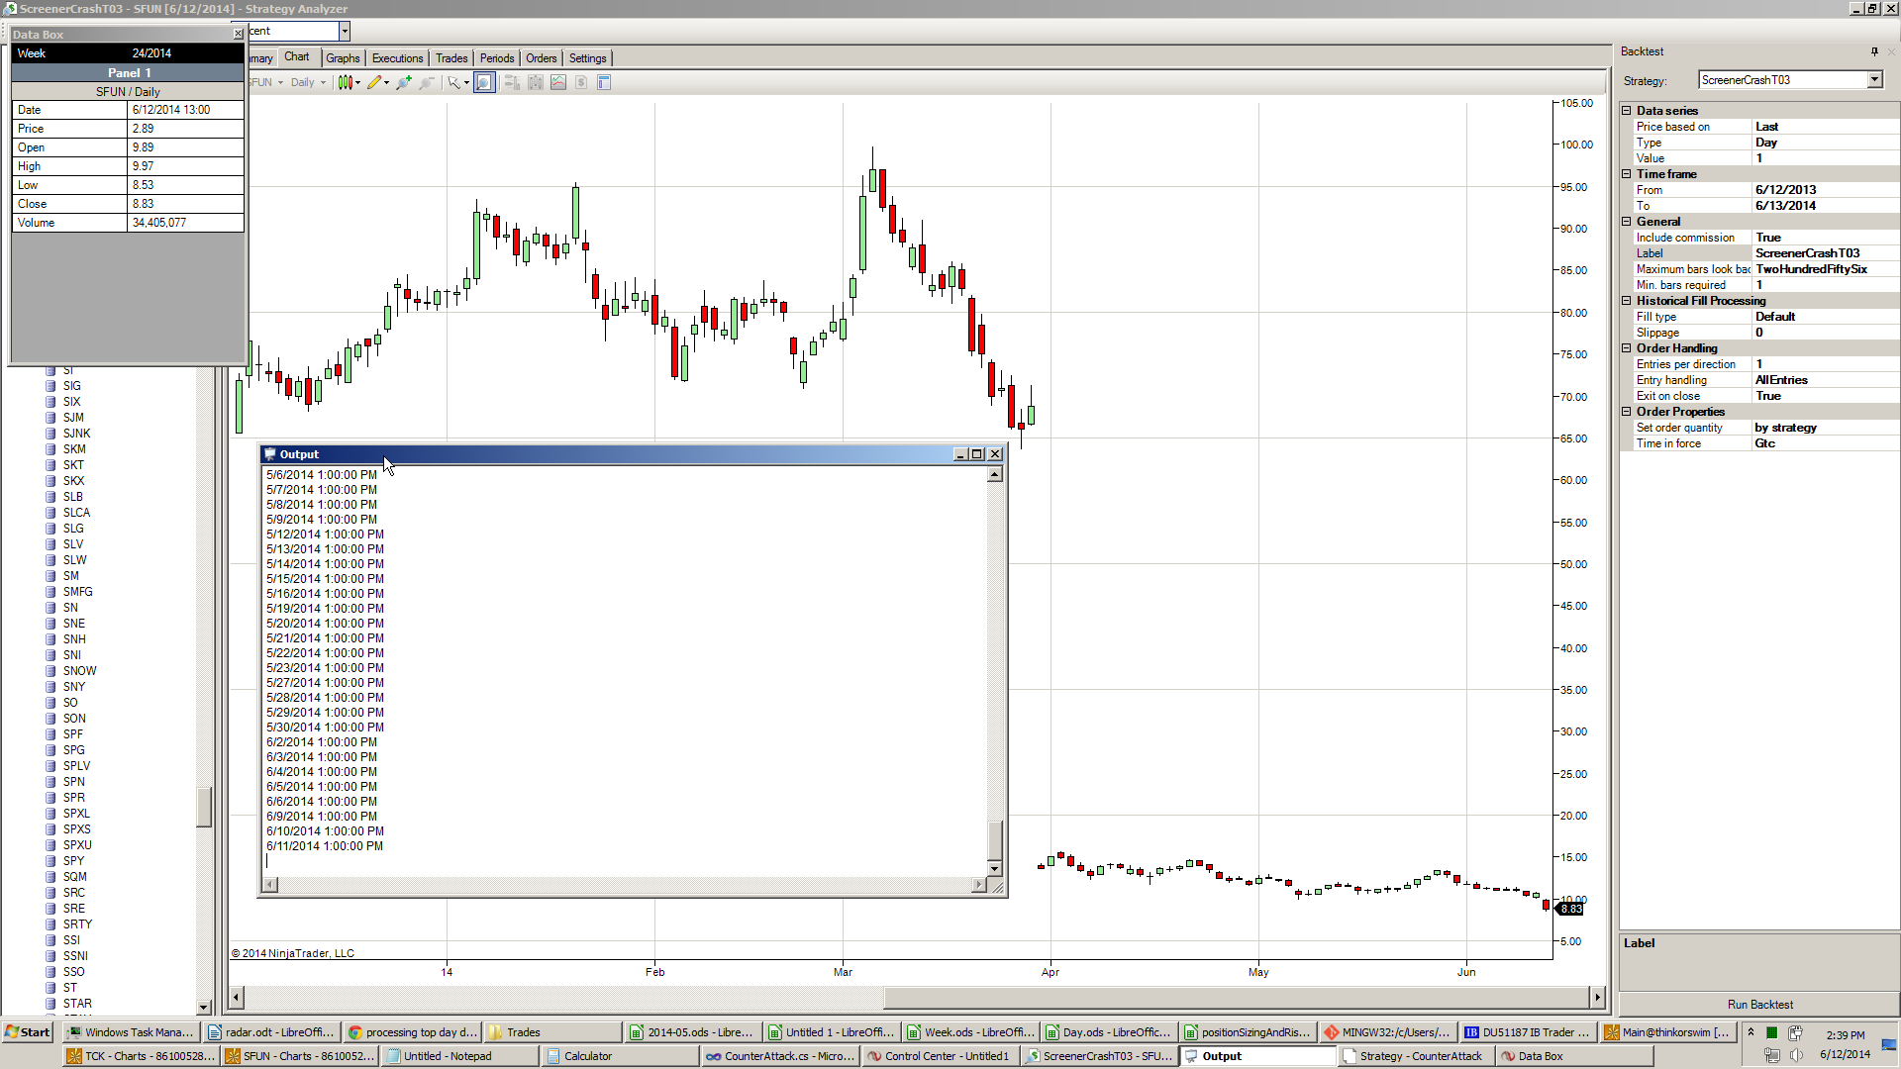Click the Run Backtest button
Viewport: 1901px width, 1069px height.
pyautogui.click(x=1759, y=1004)
